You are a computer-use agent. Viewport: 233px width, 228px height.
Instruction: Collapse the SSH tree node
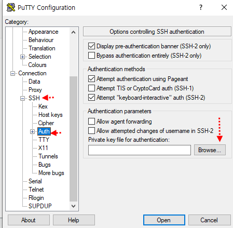point(22,98)
